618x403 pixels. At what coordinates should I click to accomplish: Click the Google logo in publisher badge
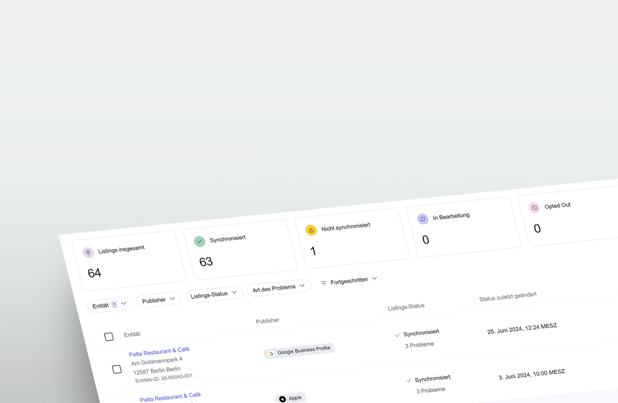tap(271, 353)
